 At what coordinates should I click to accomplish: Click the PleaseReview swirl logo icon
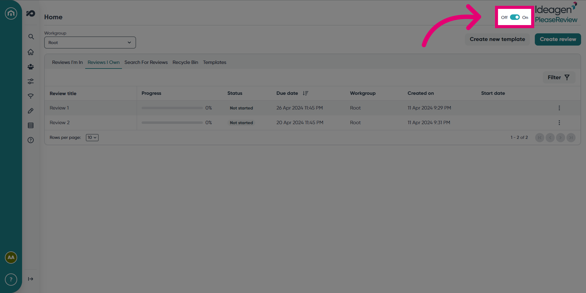click(x=31, y=13)
